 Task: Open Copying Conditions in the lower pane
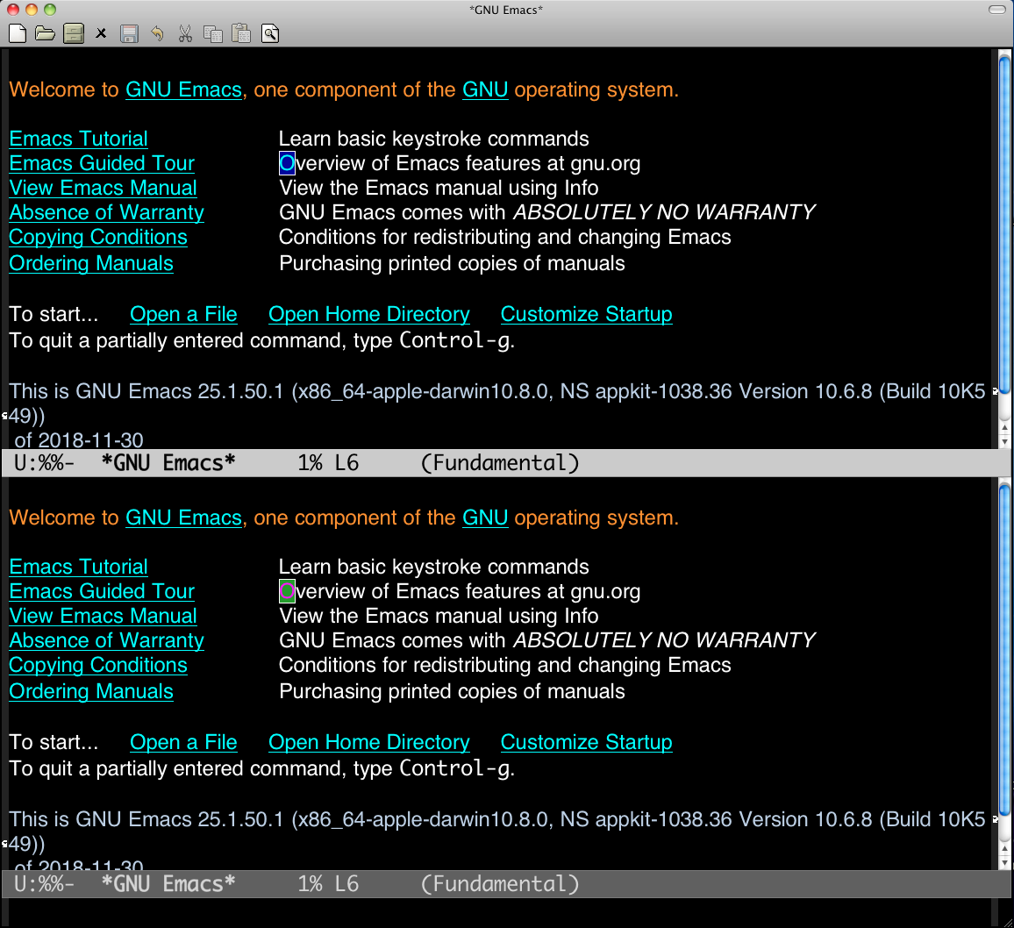click(98, 665)
